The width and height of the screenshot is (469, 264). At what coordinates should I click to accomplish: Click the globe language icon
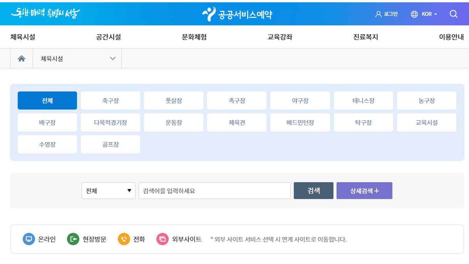pos(414,14)
